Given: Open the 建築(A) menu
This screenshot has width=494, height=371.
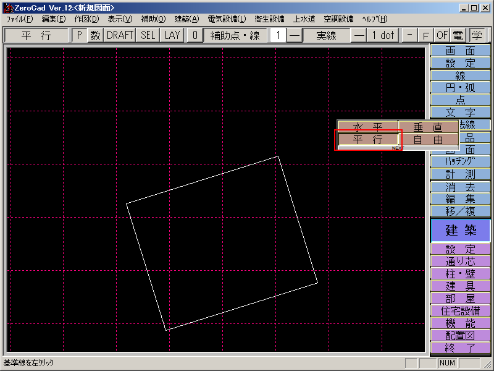Looking at the screenshot, I should tap(187, 19).
